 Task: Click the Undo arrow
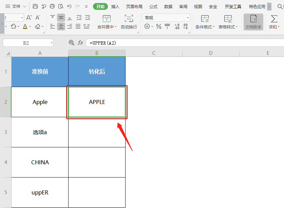(69, 7)
